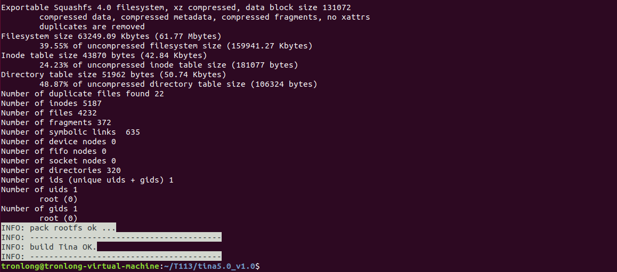This screenshot has width=617, height=272.
Task: Click '48.87% of uncompressed directory table size' line
Action: coord(178,84)
